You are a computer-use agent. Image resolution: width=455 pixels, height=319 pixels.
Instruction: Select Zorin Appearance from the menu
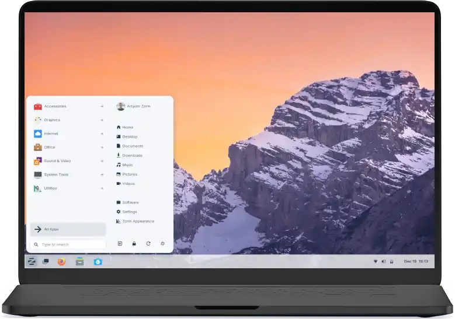coord(138,221)
